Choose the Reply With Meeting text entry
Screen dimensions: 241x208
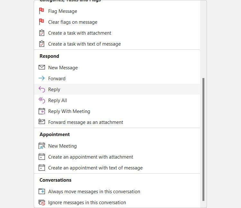click(x=69, y=111)
